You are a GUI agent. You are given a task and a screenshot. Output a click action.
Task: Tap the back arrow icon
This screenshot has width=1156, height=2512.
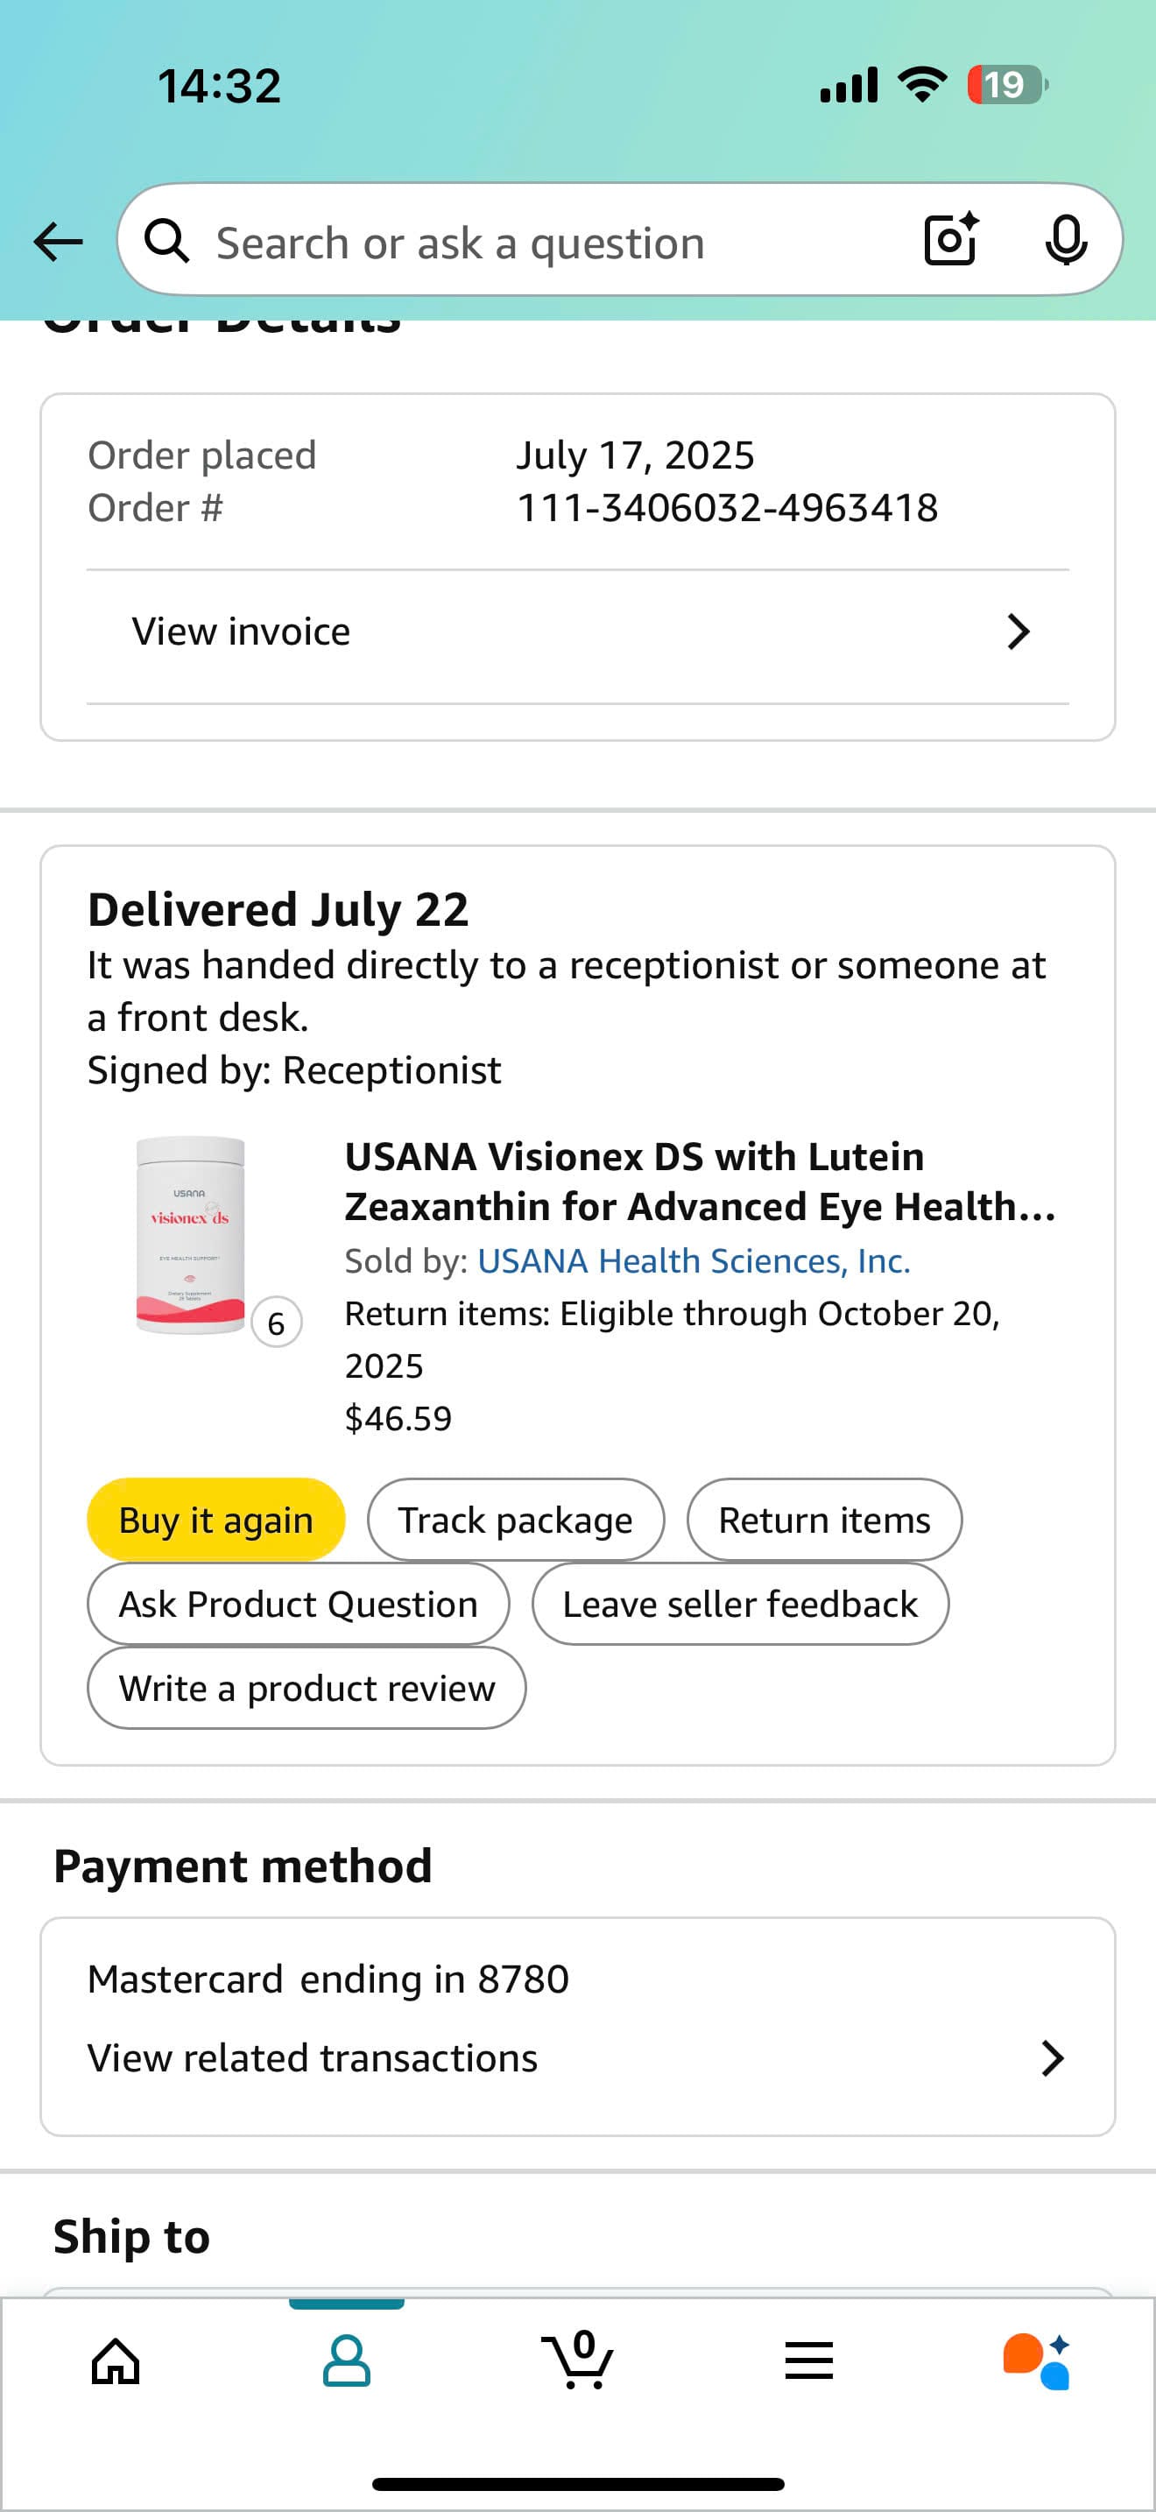tap(58, 242)
